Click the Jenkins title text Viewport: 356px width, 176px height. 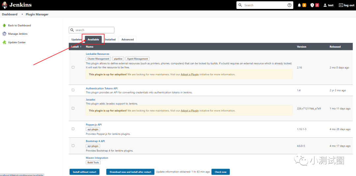coord(21,5)
